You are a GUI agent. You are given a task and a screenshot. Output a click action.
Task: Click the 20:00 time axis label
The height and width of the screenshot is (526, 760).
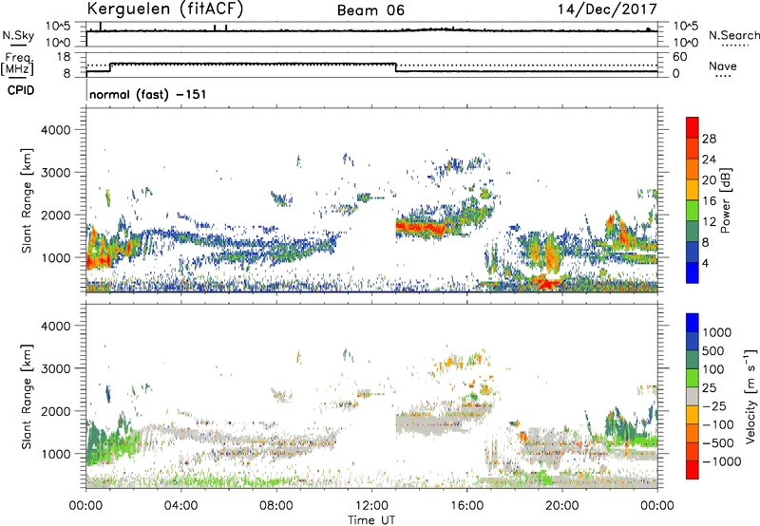click(x=561, y=506)
